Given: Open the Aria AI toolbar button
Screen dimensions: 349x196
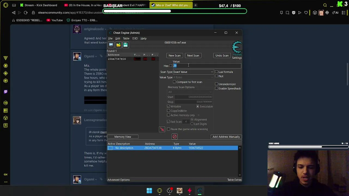Looking at the screenshot, I should (x=335, y=13).
